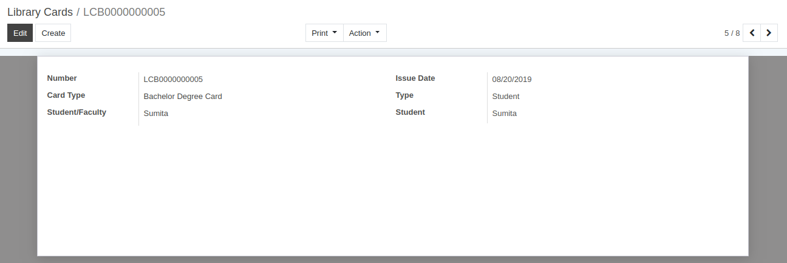Open the Sumita Student/Faculty value
Image resolution: width=787 pixels, height=263 pixels.
(x=156, y=113)
